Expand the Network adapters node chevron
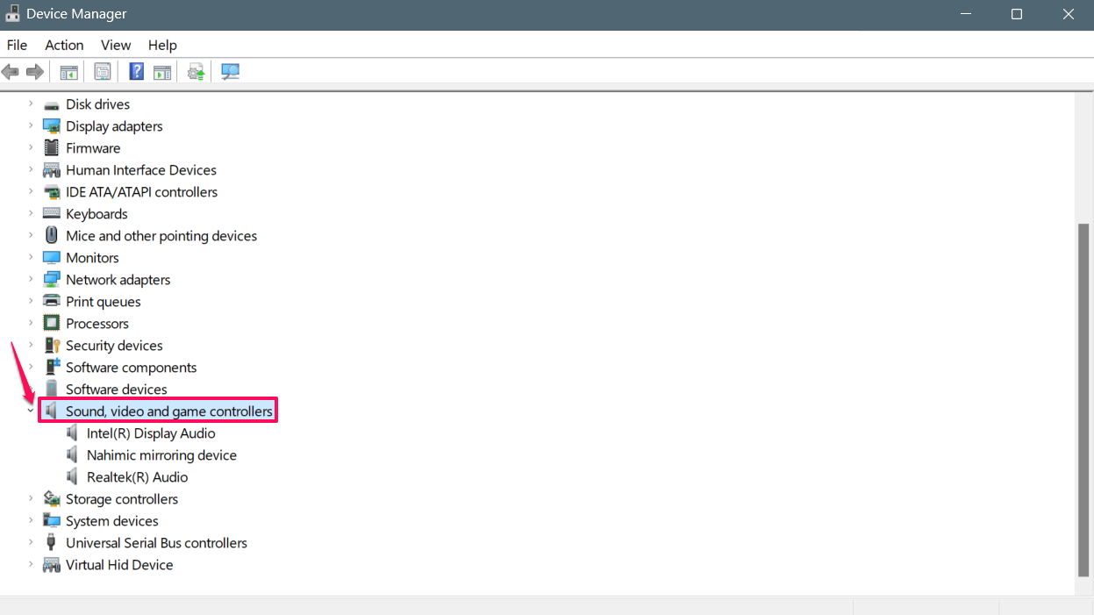 (x=31, y=280)
